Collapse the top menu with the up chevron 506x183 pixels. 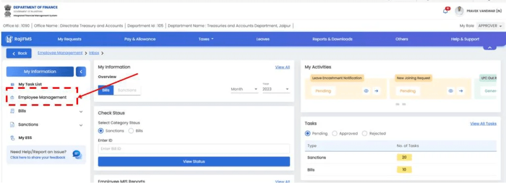tap(490, 48)
